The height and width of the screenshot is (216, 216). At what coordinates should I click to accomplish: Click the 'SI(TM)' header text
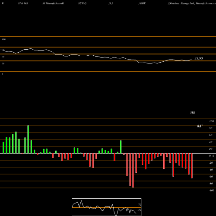(82, 3)
